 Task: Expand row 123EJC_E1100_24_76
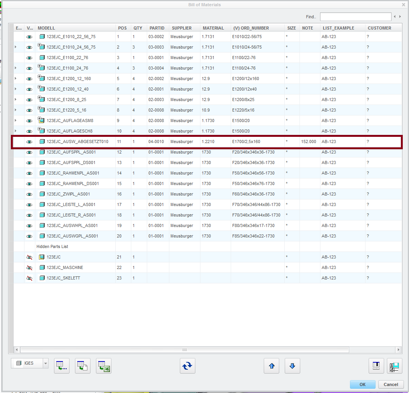pos(16,68)
